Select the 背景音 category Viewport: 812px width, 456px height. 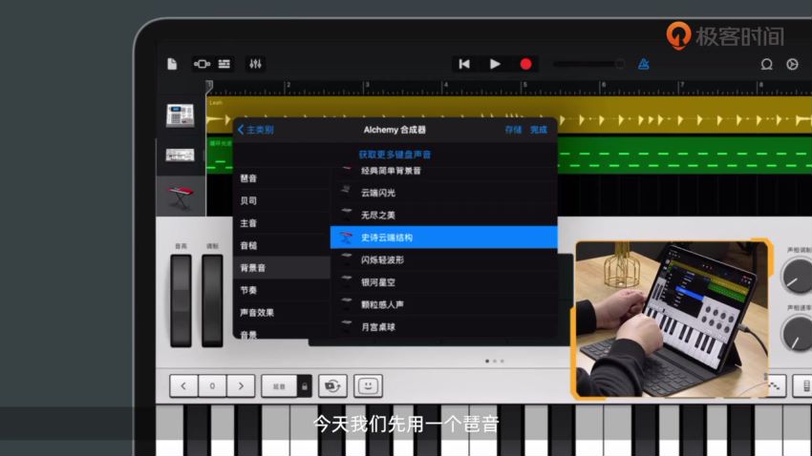[x=281, y=268]
